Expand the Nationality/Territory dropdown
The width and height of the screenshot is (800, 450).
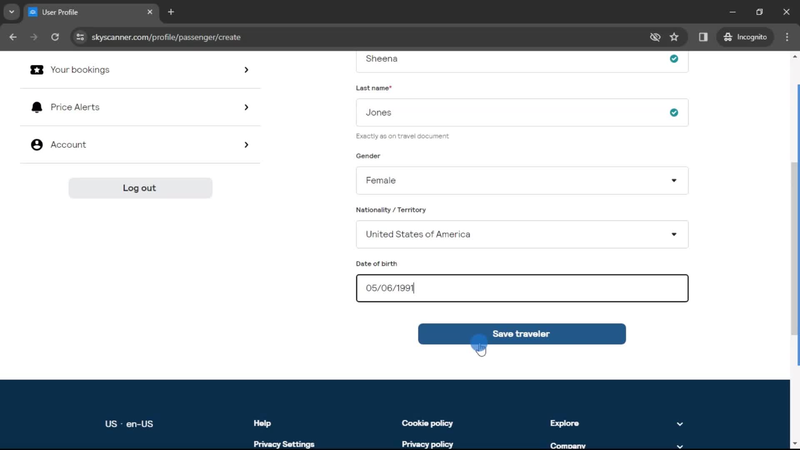675,234
